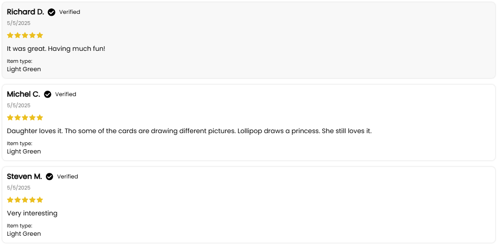Click the Verified label next to Richard D.
Image resolution: width=498 pixels, height=245 pixels.
[x=69, y=12]
